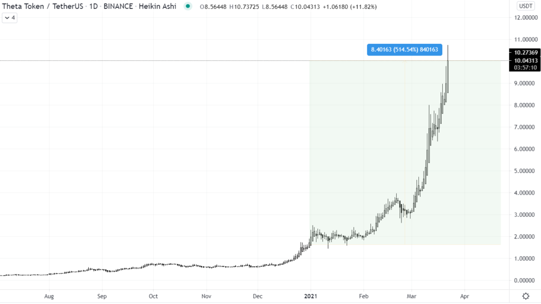The width and height of the screenshot is (541, 304).
Task: Expand the collapsed indicators legend showing 4
Action: pos(10,17)
